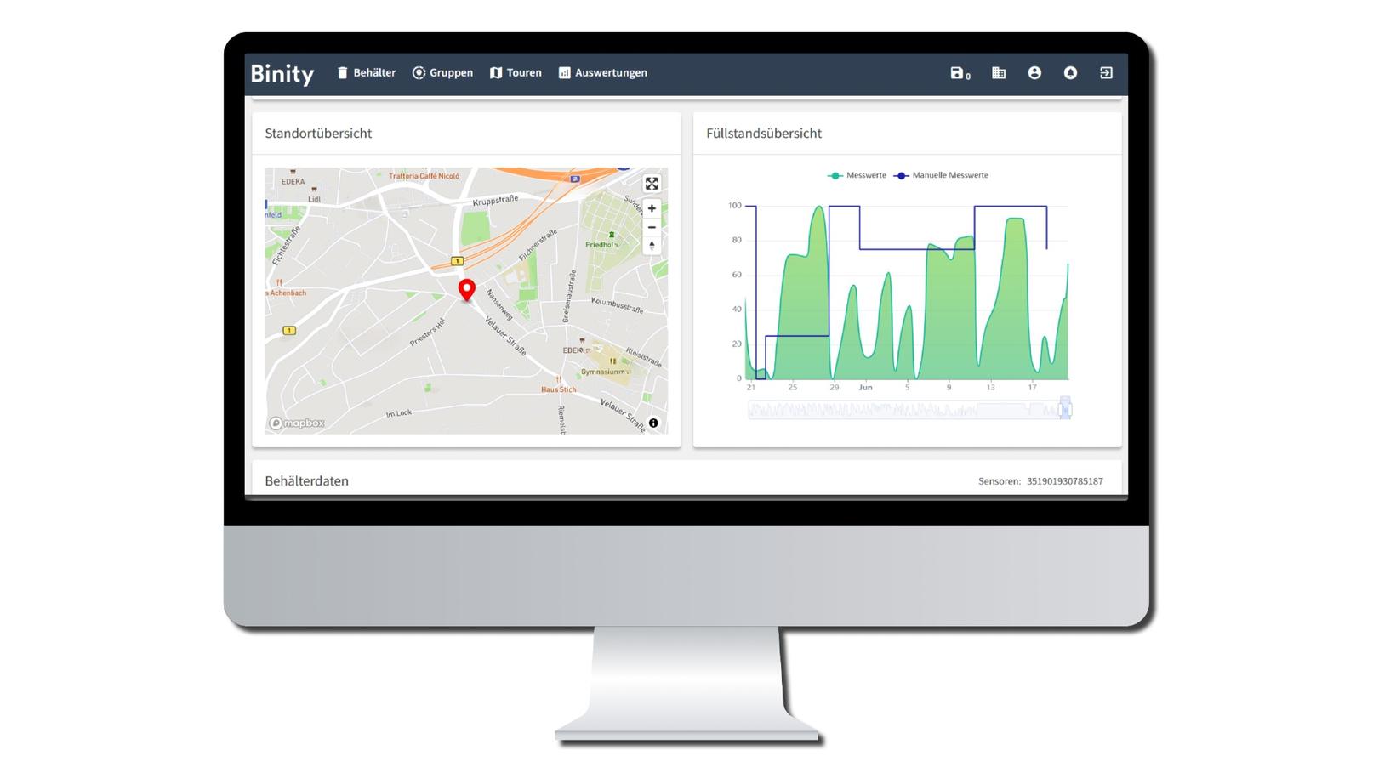Click the Mapbox logo link
Screen dimensions: 1373x773
[x=297, y=423]
